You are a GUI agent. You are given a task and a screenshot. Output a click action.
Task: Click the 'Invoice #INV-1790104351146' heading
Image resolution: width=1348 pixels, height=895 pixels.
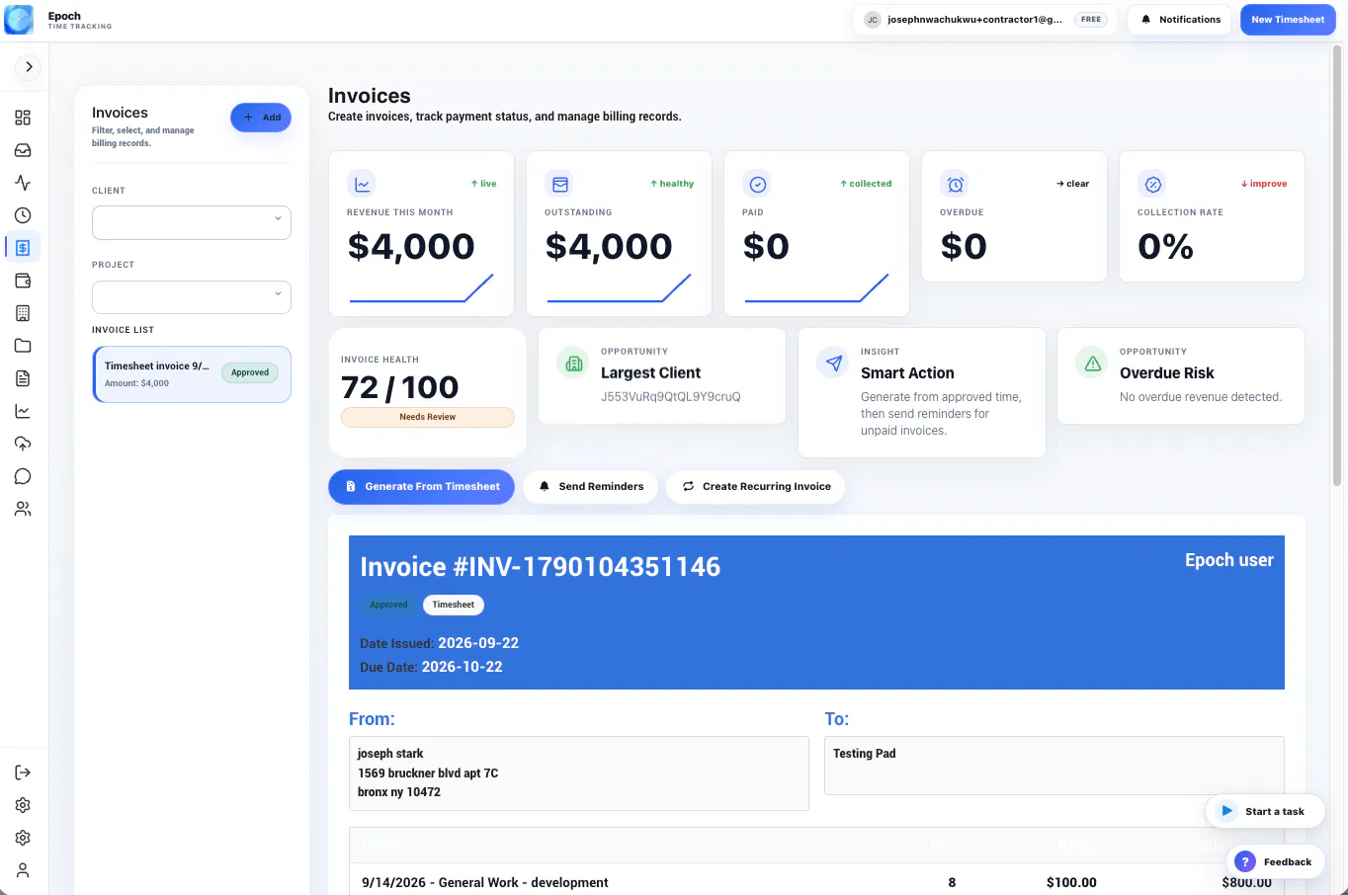coord(541,566)
